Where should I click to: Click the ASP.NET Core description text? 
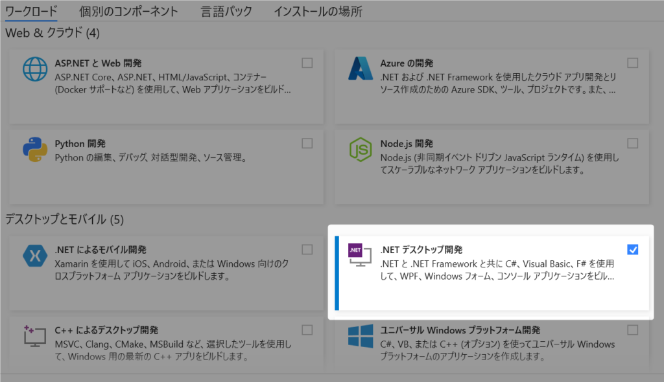[172, 84]
